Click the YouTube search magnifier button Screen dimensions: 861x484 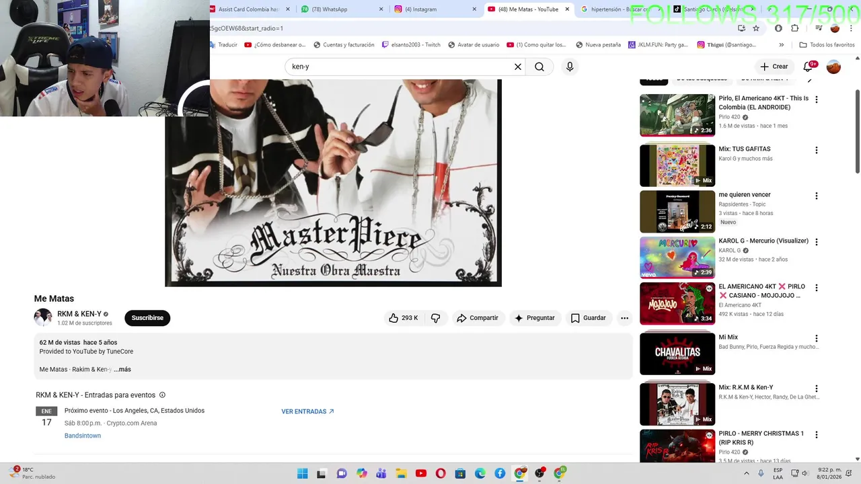pos(539,67)
